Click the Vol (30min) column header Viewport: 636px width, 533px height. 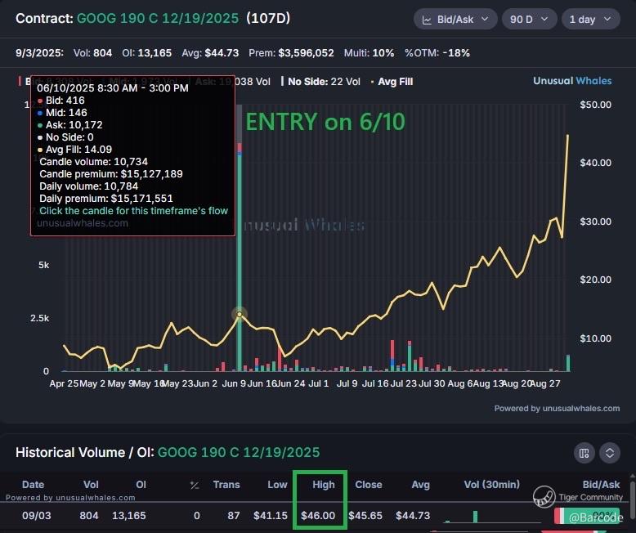[x=491, y=484]
